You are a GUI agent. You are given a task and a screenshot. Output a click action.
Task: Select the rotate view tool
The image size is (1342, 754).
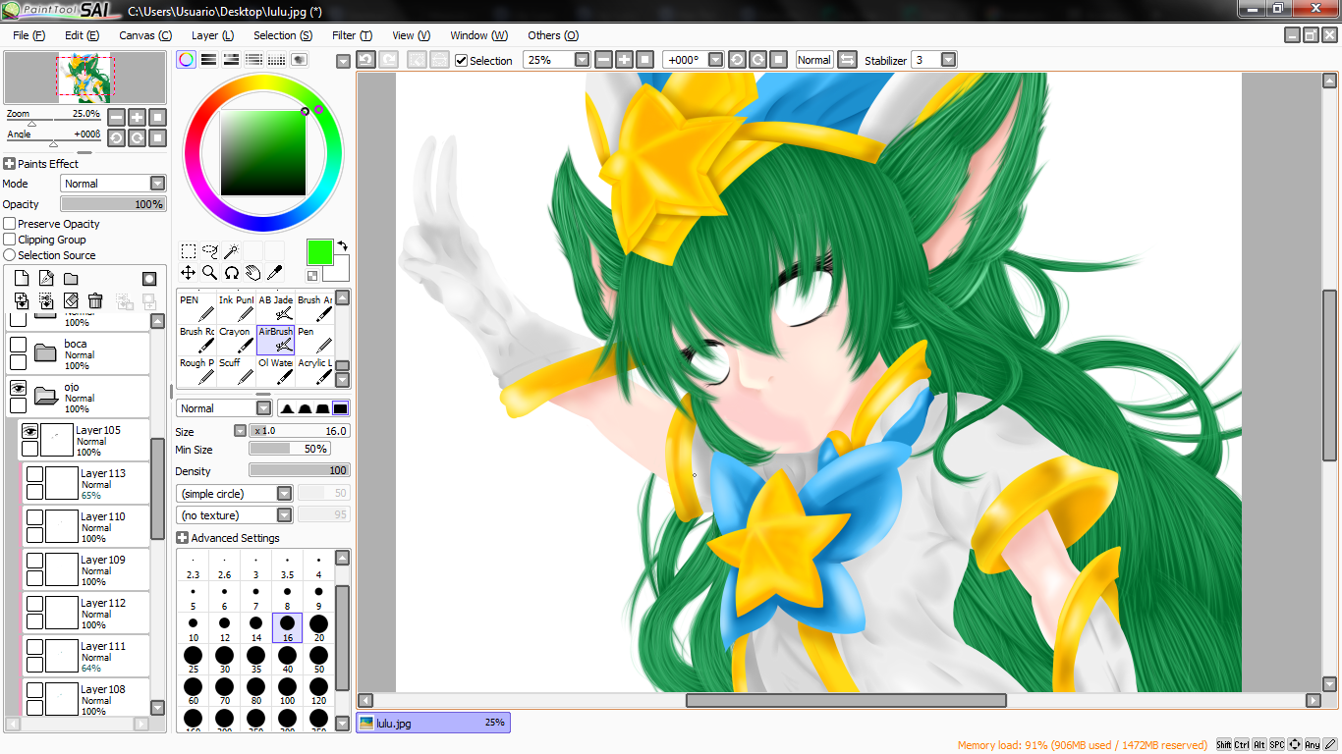[231, 272]
